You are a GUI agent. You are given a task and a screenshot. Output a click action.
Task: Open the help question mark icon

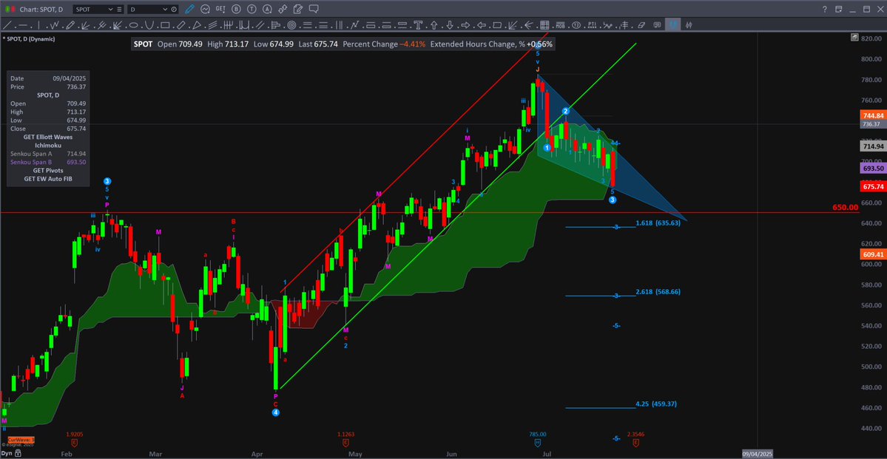pos(825,9)
